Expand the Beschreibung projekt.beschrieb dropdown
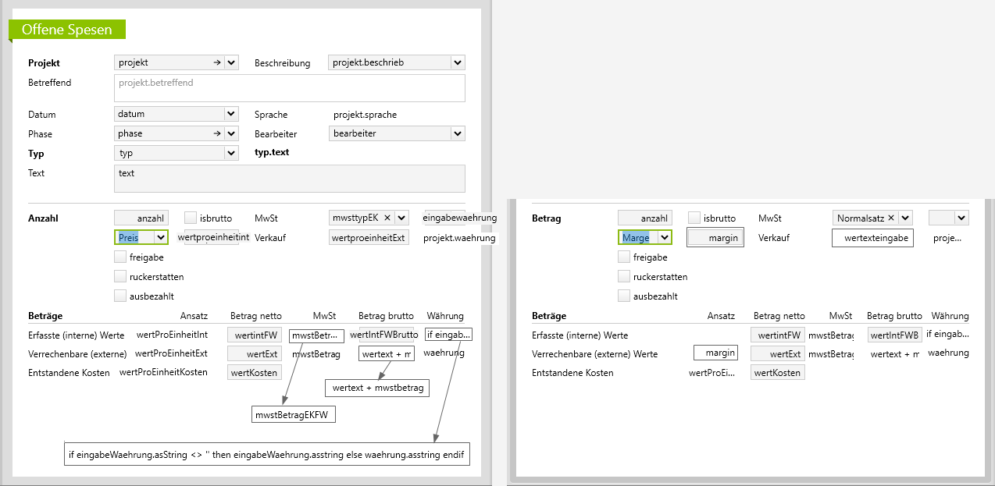Viewport: 995px width, 486px height. coord(458,62)
